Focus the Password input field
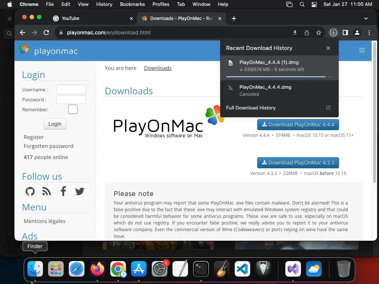This screenshot has height=284, width=379. pyautogui.click(x=71, y=99)
